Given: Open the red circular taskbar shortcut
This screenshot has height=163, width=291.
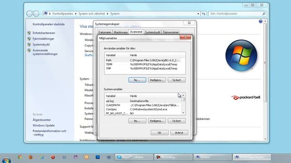Looking at the screenshot, I should pyautogui.click(x=53, y=157).
